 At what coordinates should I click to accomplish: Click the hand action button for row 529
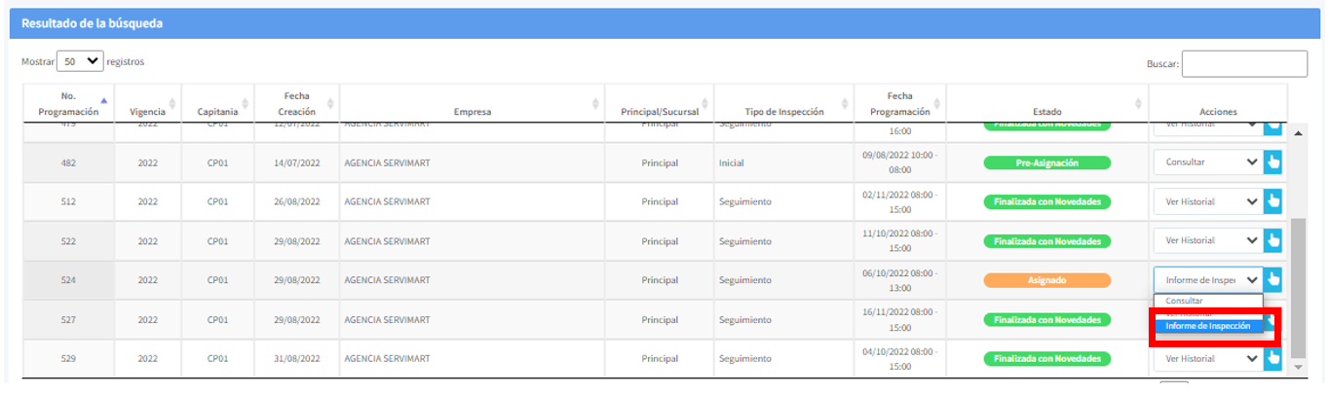[x=1272, y=358]
